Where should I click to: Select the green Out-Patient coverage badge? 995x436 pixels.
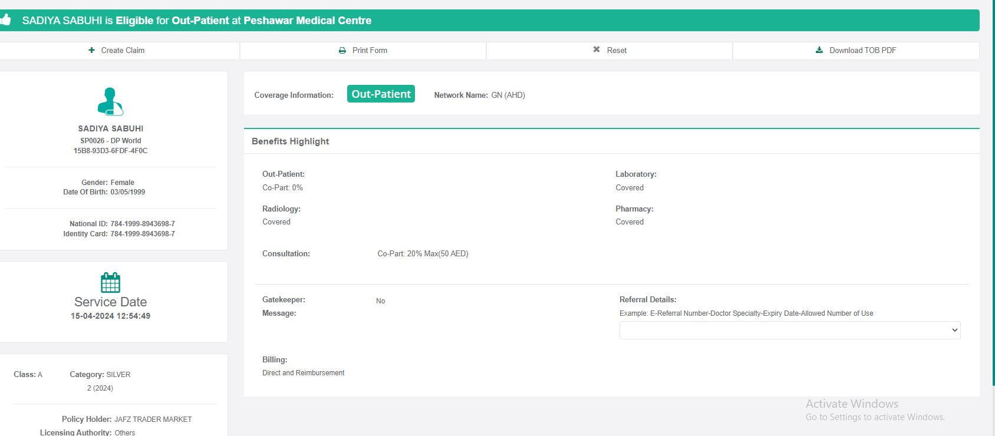point(381,94)
